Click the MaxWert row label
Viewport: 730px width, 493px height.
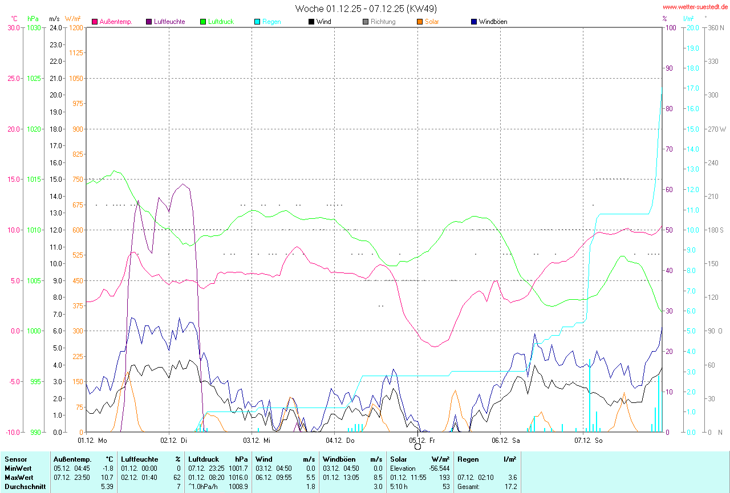[18, 477]
